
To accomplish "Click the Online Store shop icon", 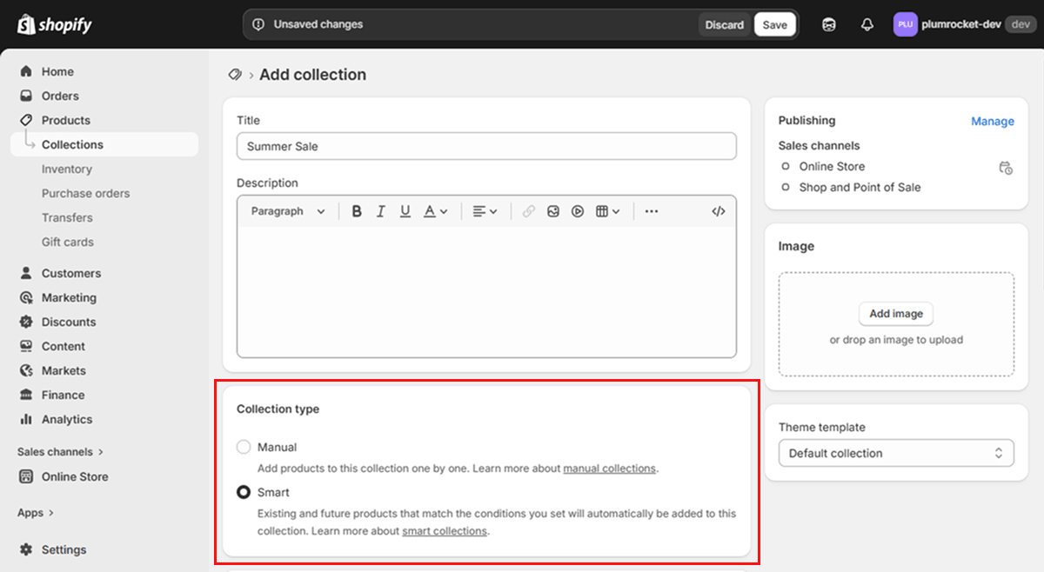I will [26, 476].
